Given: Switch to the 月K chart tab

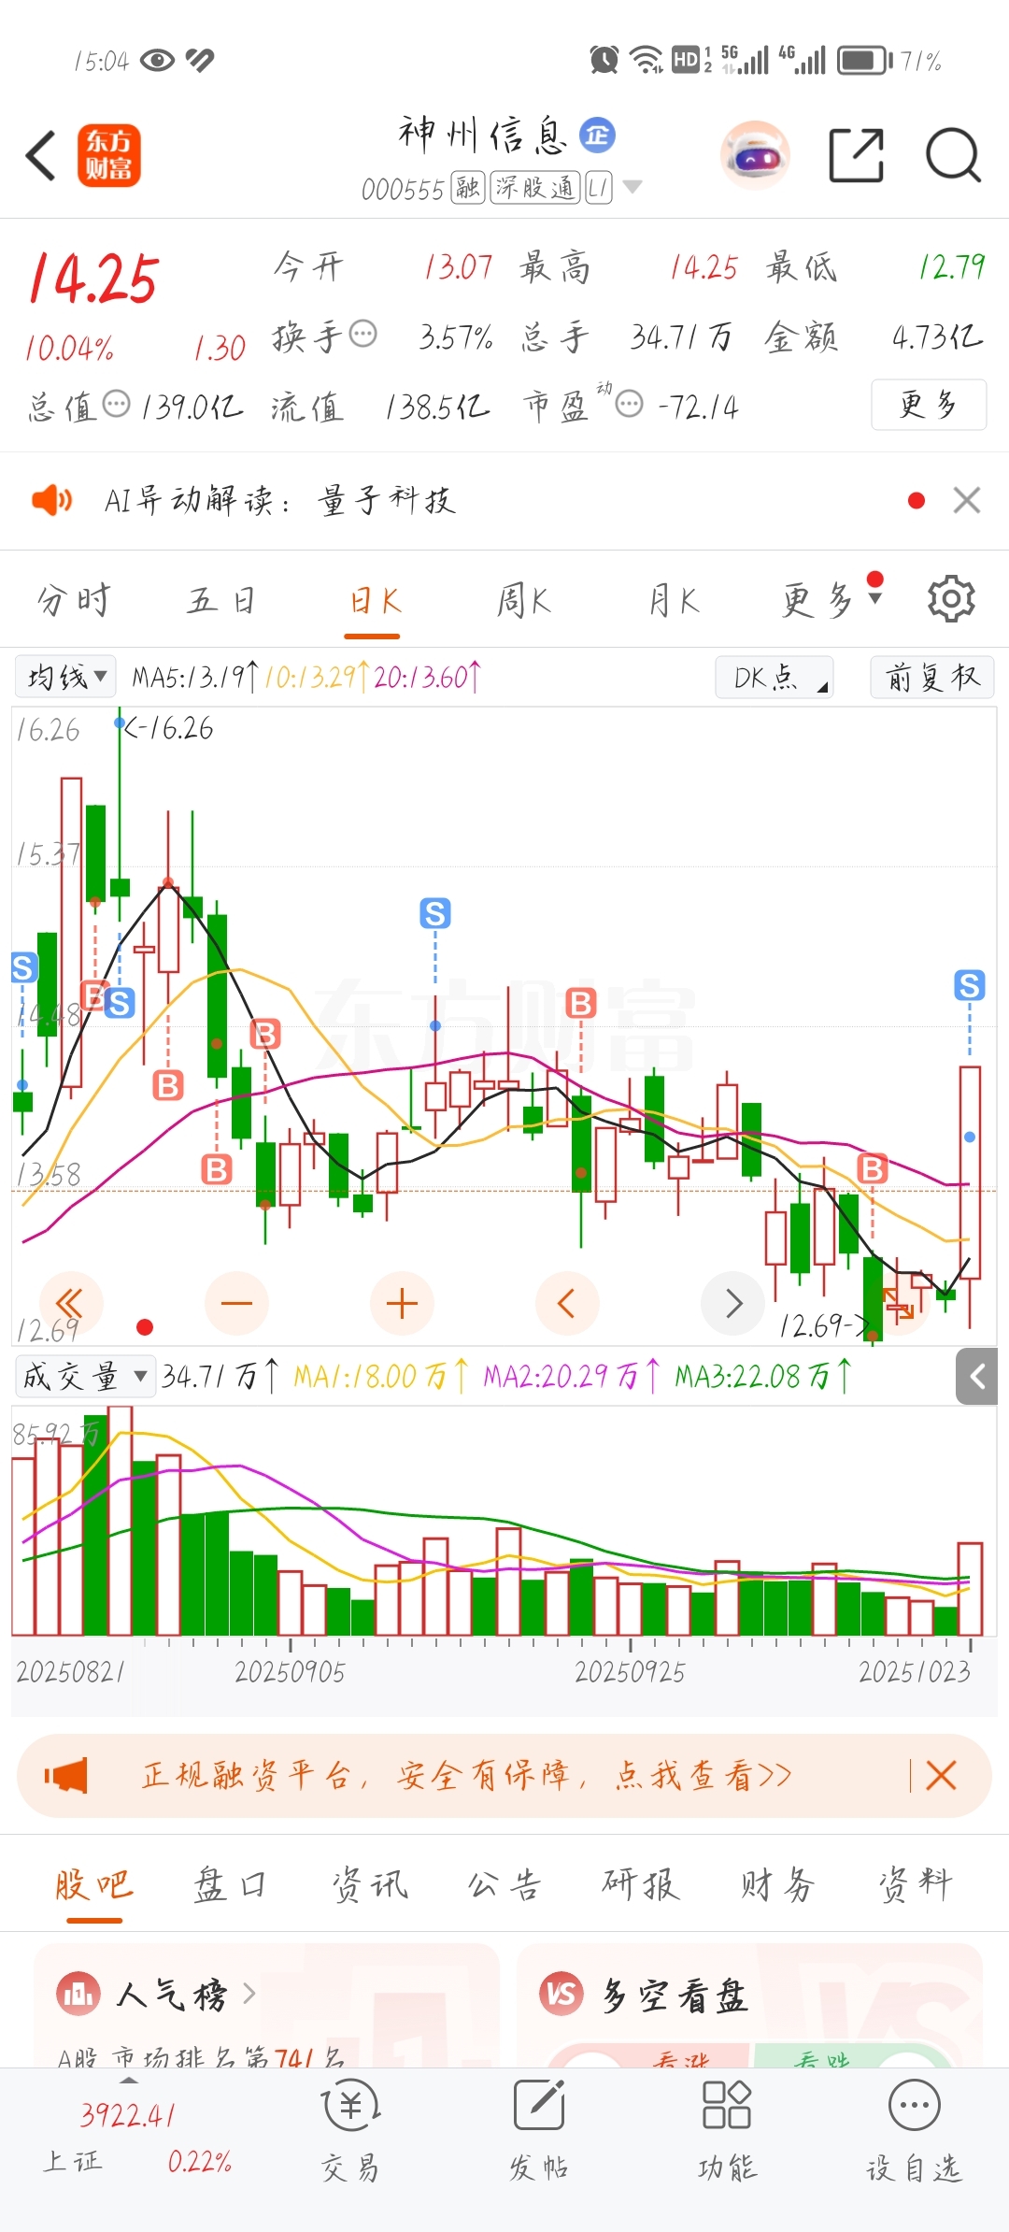Looking at the screenshot, I should point(674,600).
